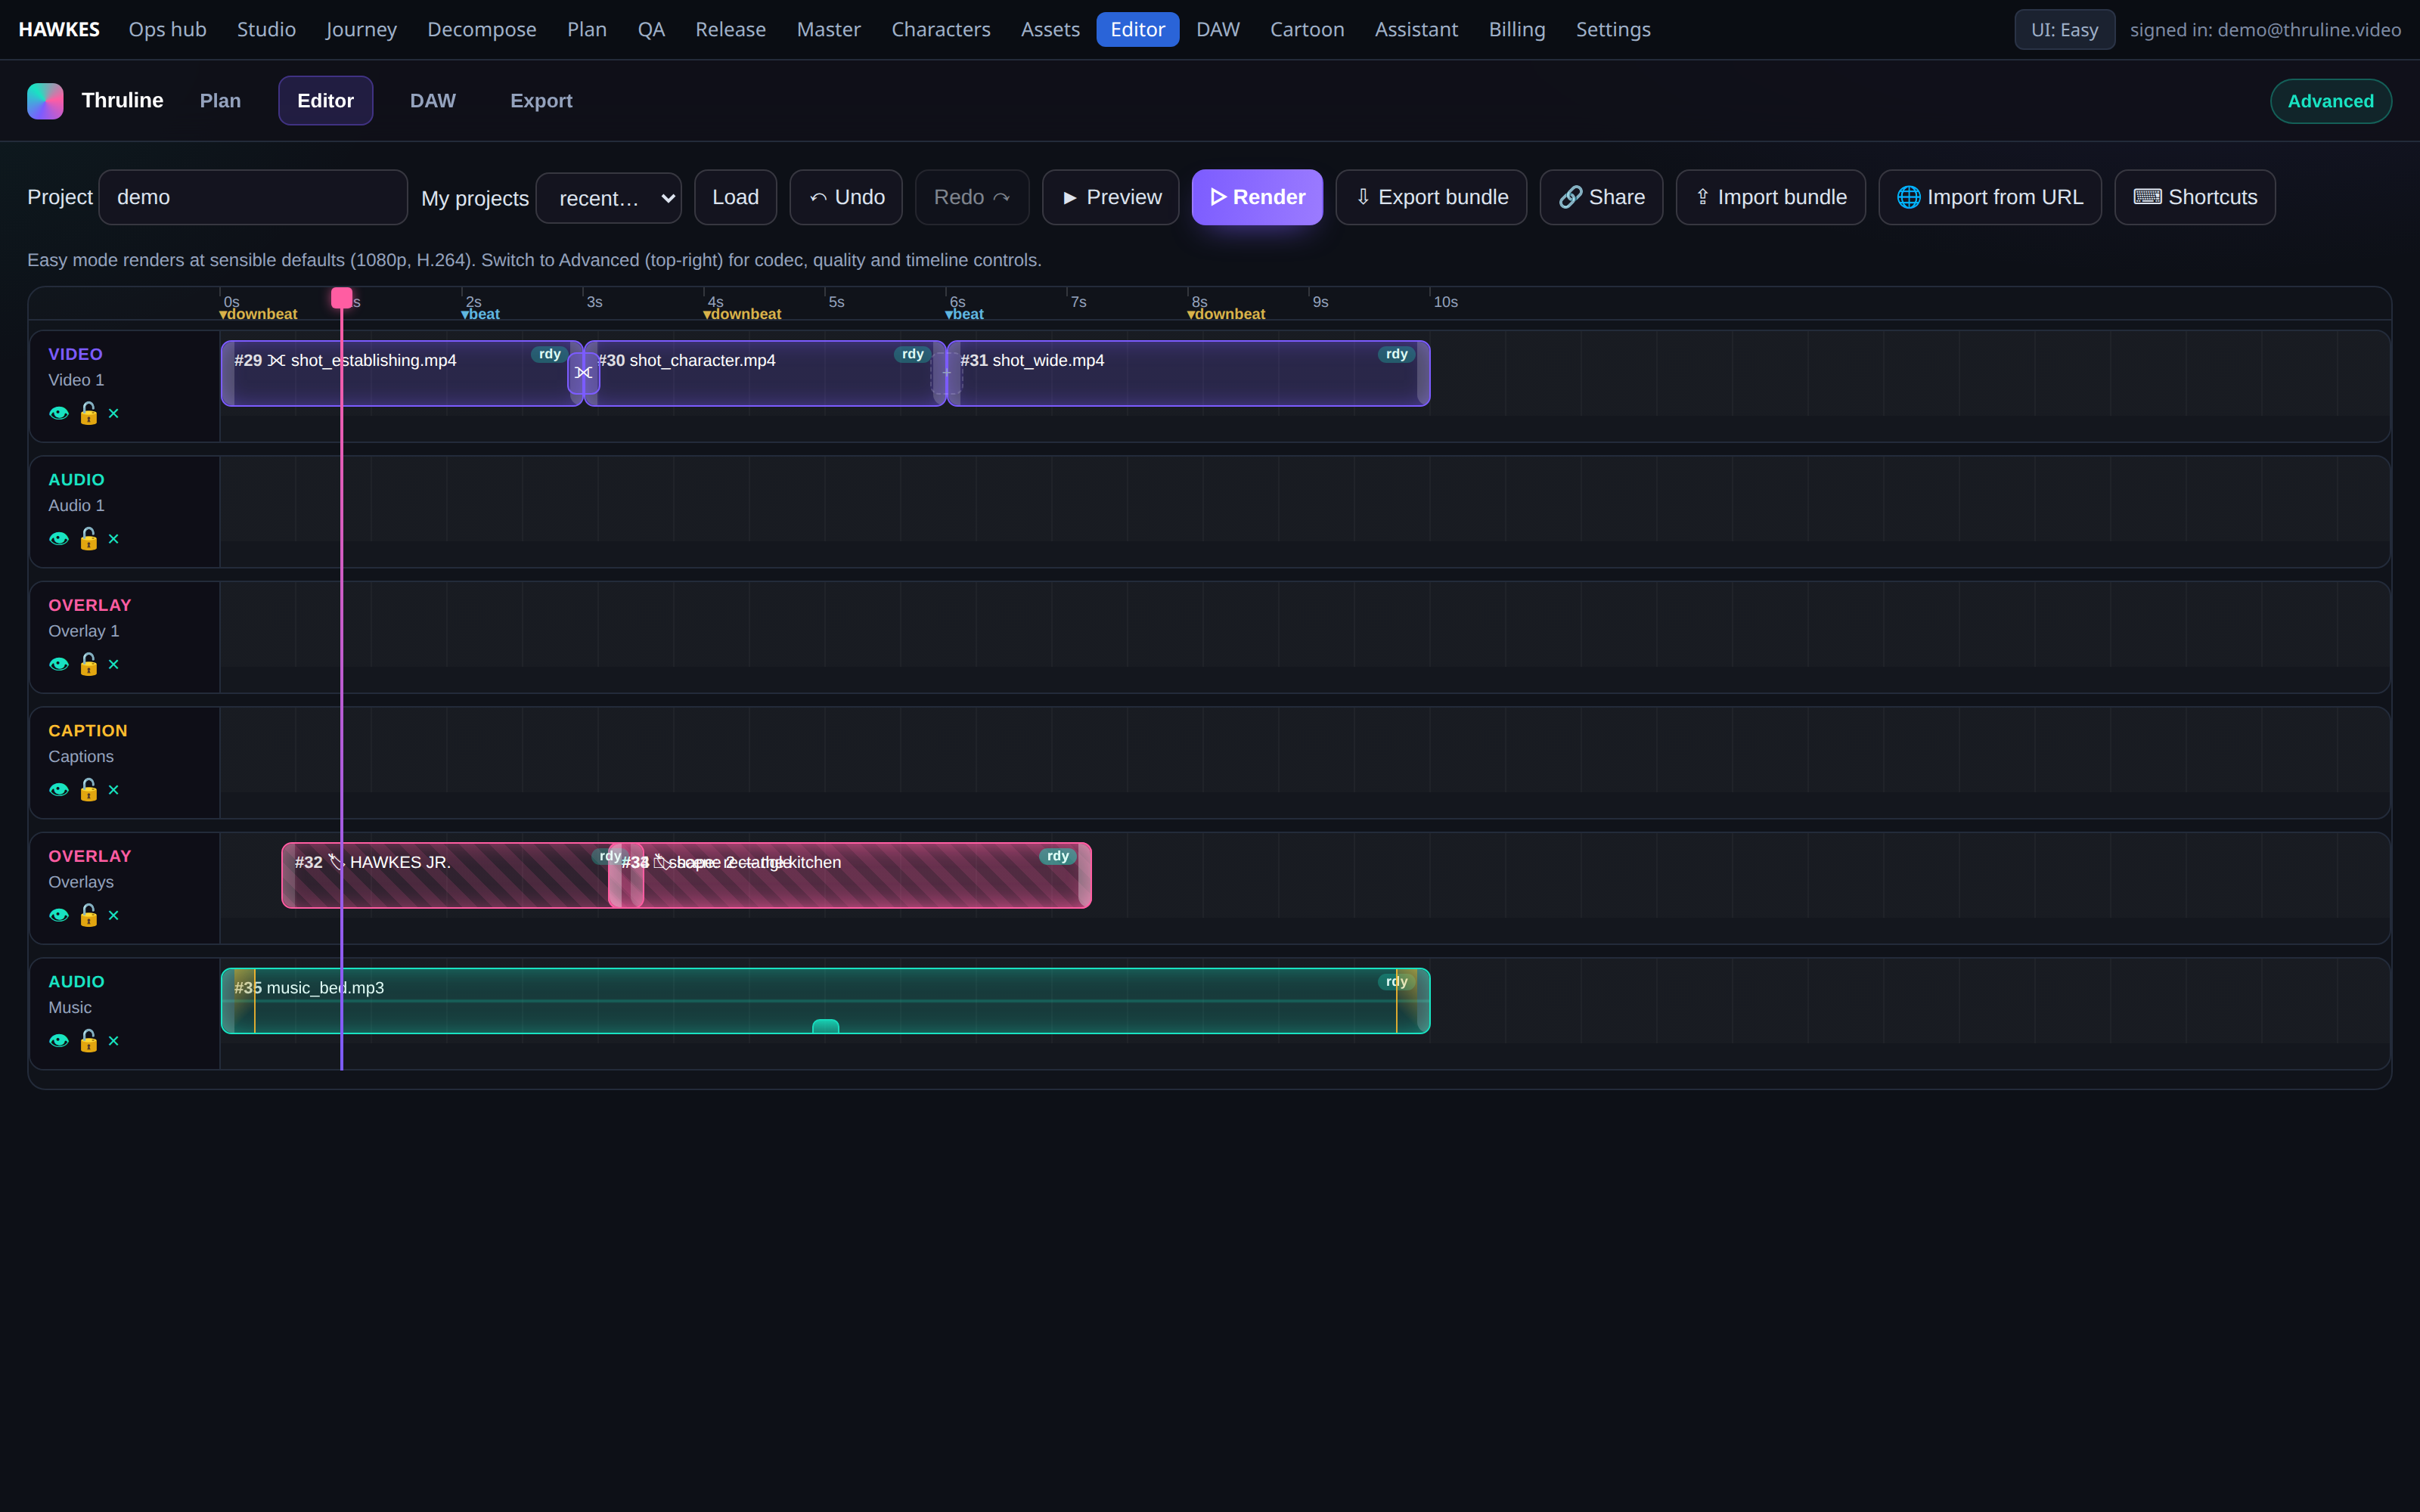Navigate to Characters
Screen dimensions: 2420x1512
tap(941, 30)
